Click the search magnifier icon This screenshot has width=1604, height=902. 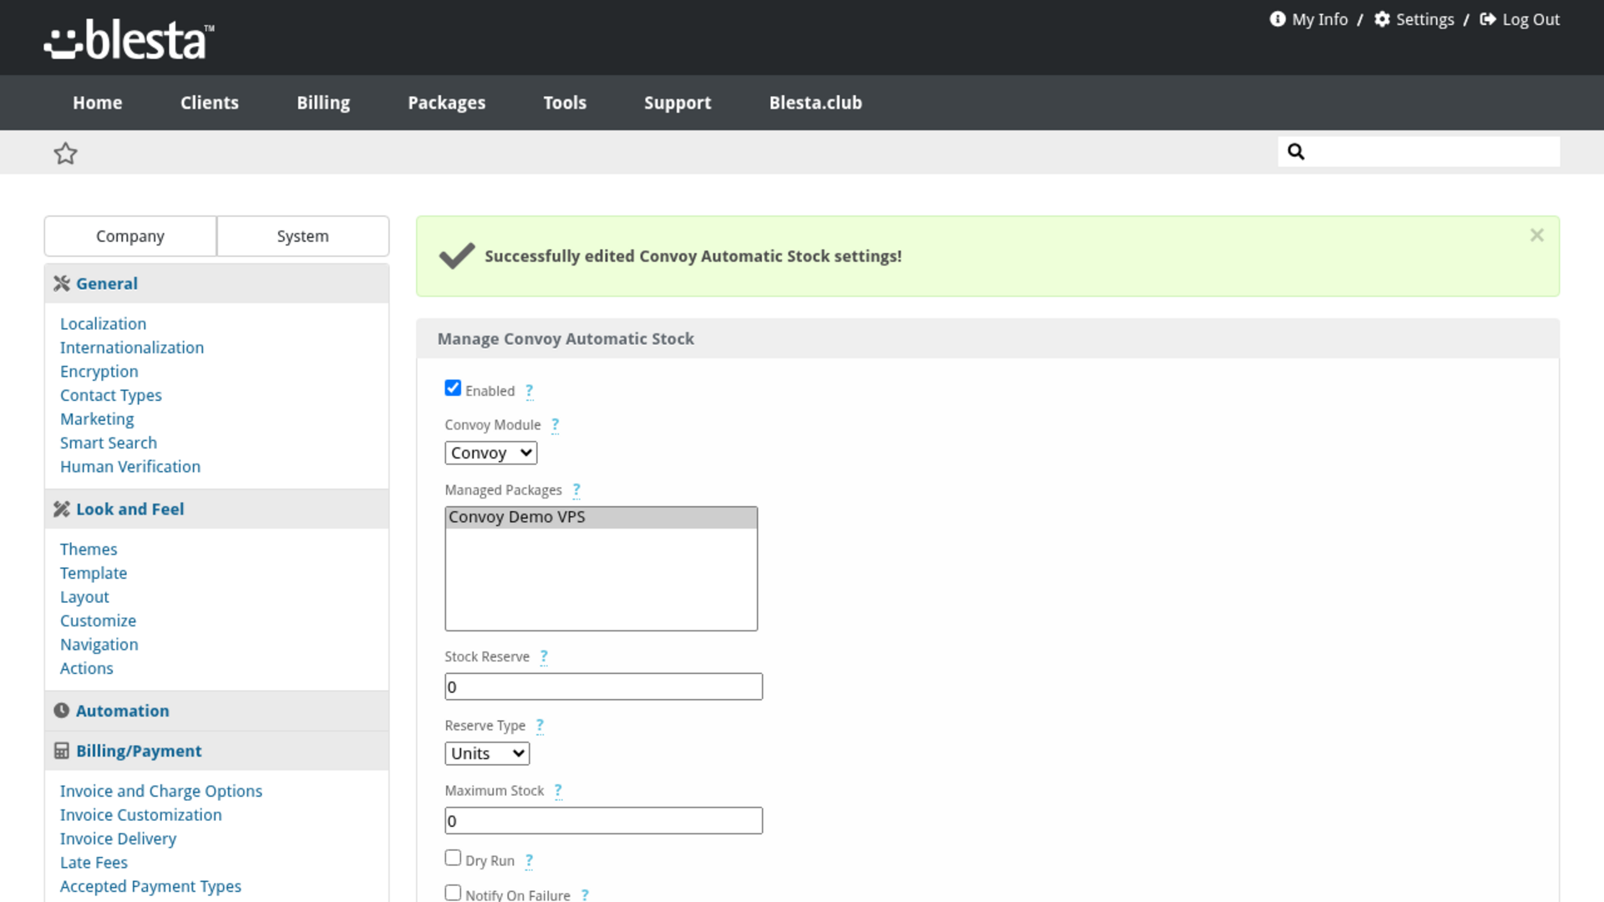pyautogui.click(x=1296, y=151)
